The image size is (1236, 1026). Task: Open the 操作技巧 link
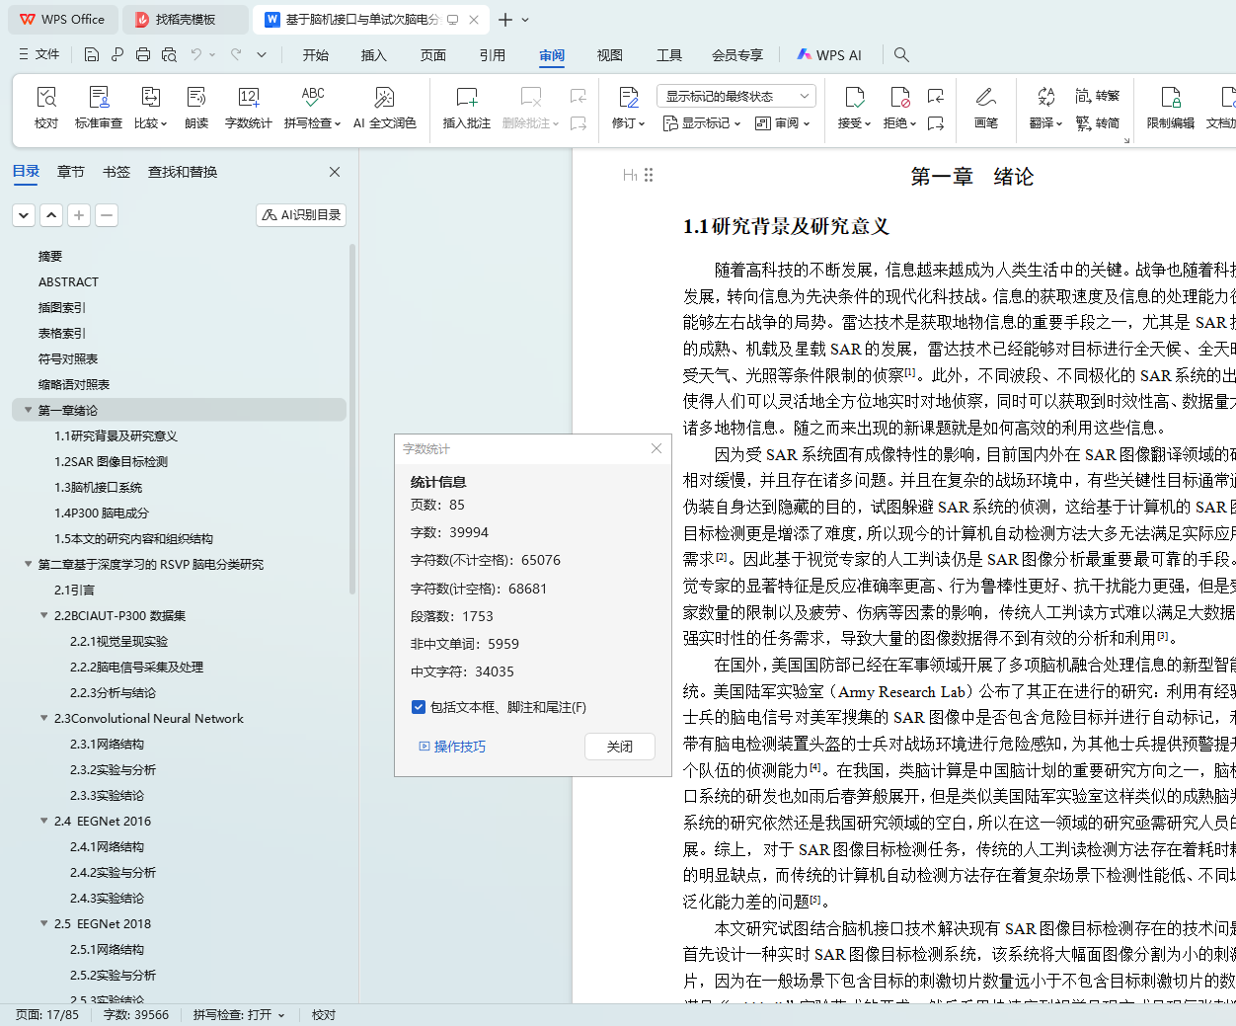452,747
